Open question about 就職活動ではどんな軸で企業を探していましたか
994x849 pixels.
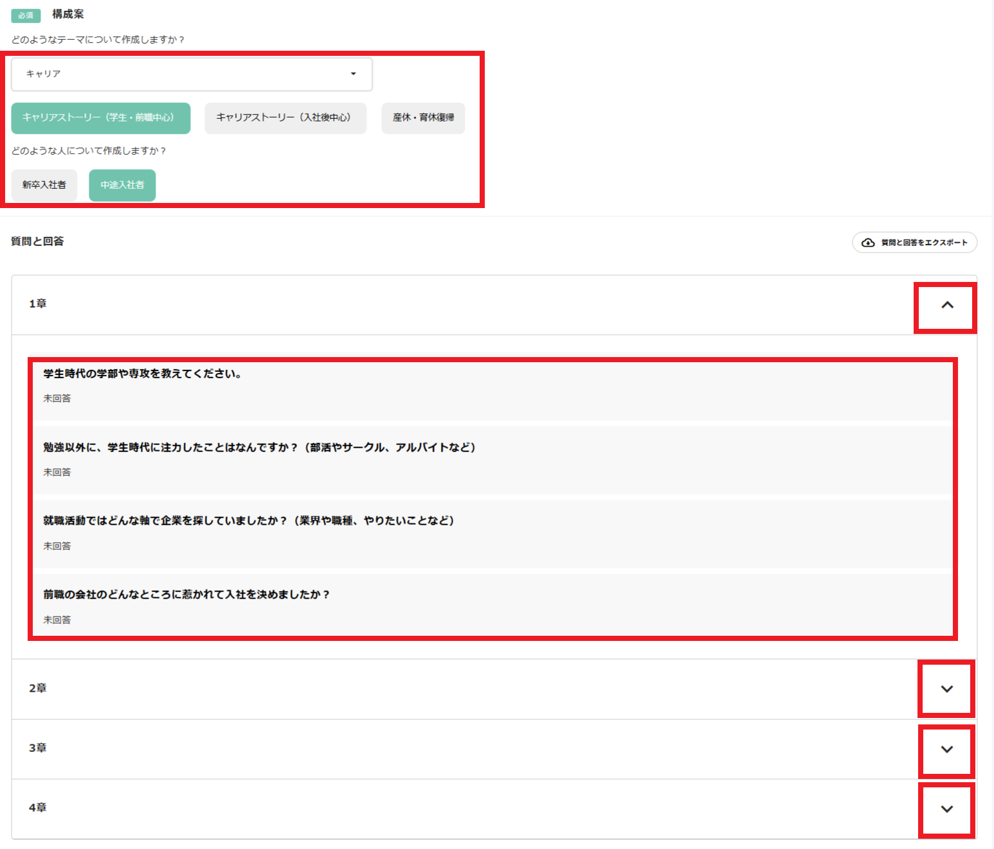(x=492, y=534)
